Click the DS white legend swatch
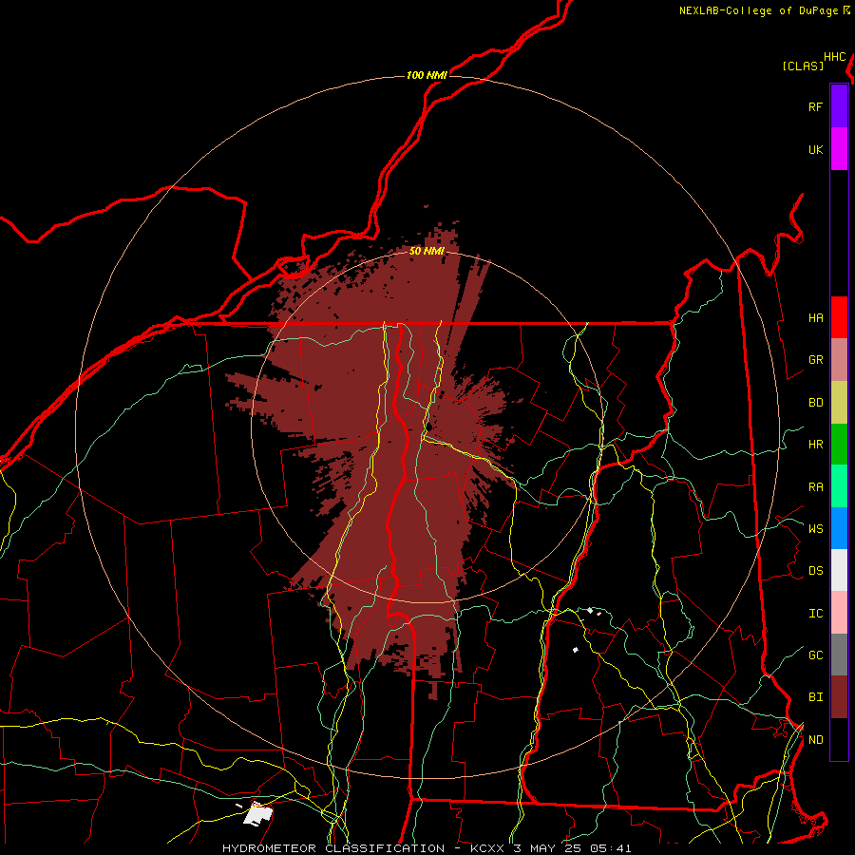The height and width of the screenshot is (855, 855). click(839, 570)
